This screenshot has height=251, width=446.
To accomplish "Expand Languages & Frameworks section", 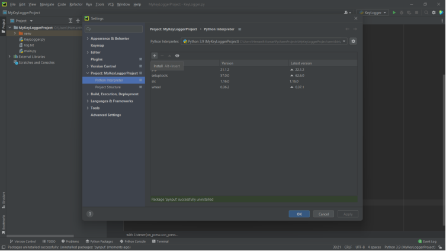I will point(88,101).
